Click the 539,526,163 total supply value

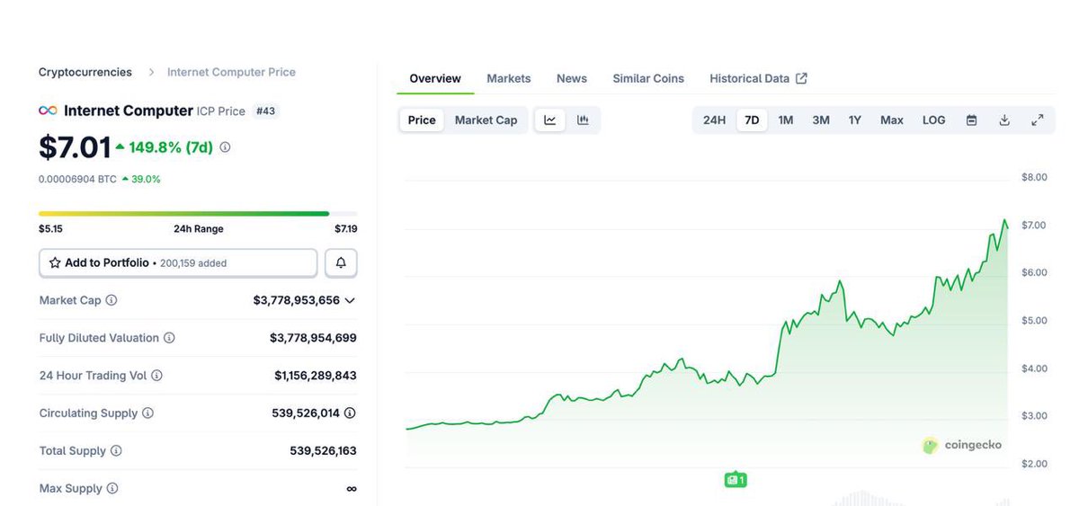click(x=323, y=451)
